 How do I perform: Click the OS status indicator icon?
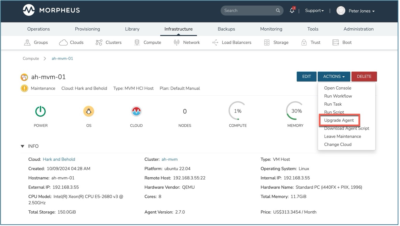[x=89, y=111]
